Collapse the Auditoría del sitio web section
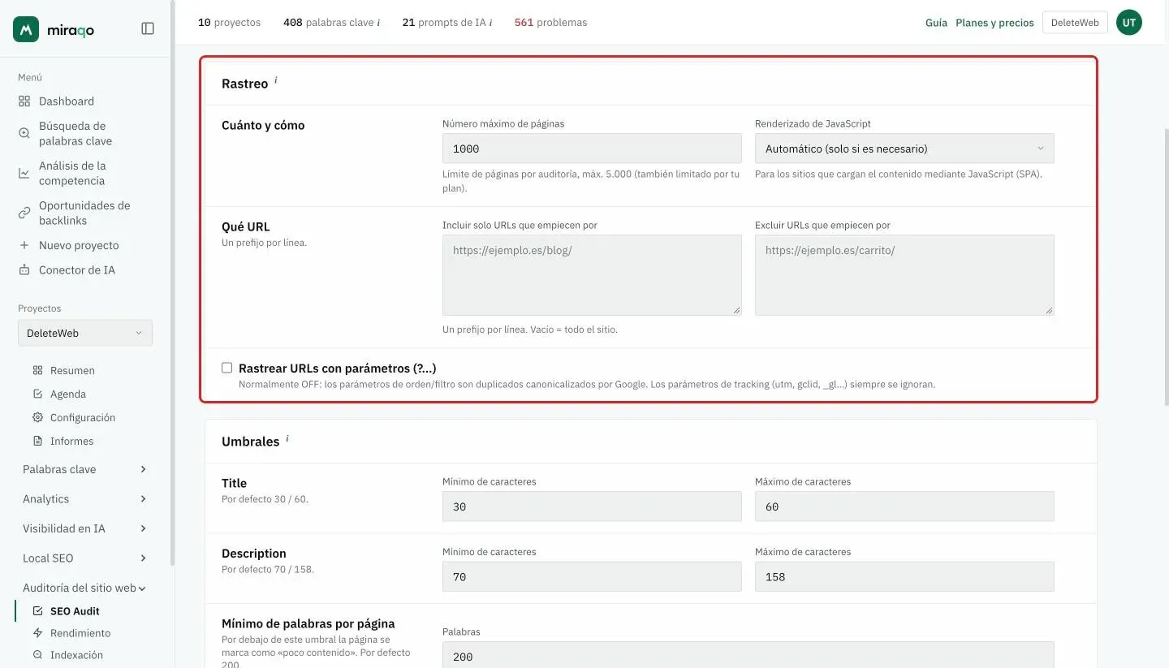The image size is (1169, 668). point(84,588)
